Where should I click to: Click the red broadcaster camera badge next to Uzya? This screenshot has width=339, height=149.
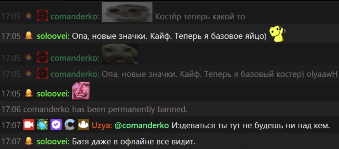(29, 125)
